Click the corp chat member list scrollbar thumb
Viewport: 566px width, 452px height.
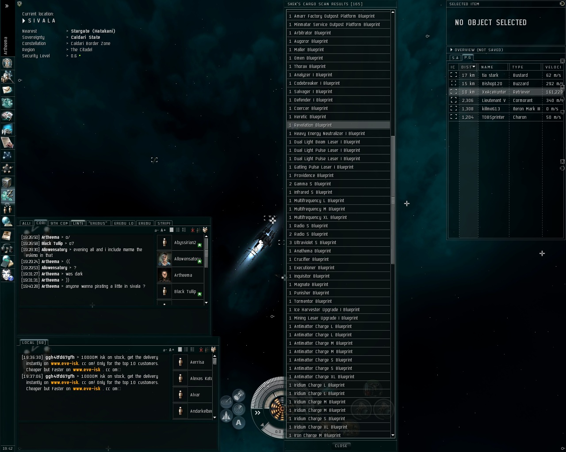point(206,253)
